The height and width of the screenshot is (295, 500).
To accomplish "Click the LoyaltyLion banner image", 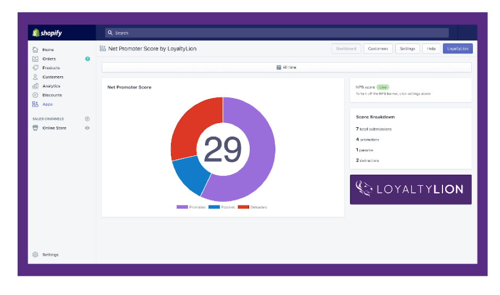I will pyautogui.click(x=411, y=190).
